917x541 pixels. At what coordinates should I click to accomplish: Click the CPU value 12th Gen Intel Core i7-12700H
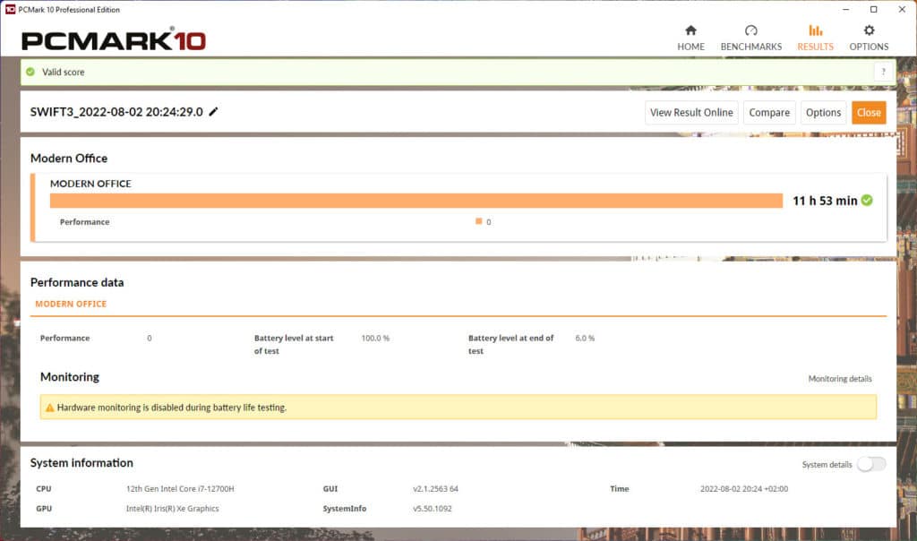point(180,489)
